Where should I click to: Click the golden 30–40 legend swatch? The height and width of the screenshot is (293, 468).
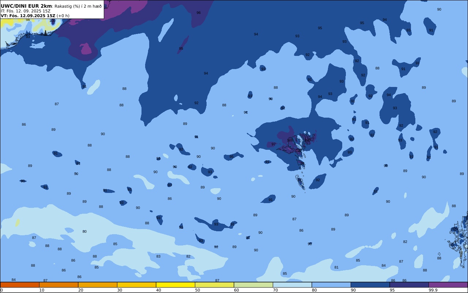click(x=137, y=285)
